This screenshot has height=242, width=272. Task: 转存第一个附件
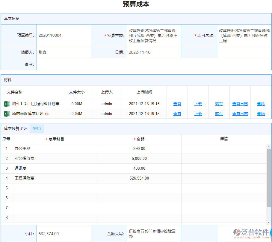click(x=219, y=104)
